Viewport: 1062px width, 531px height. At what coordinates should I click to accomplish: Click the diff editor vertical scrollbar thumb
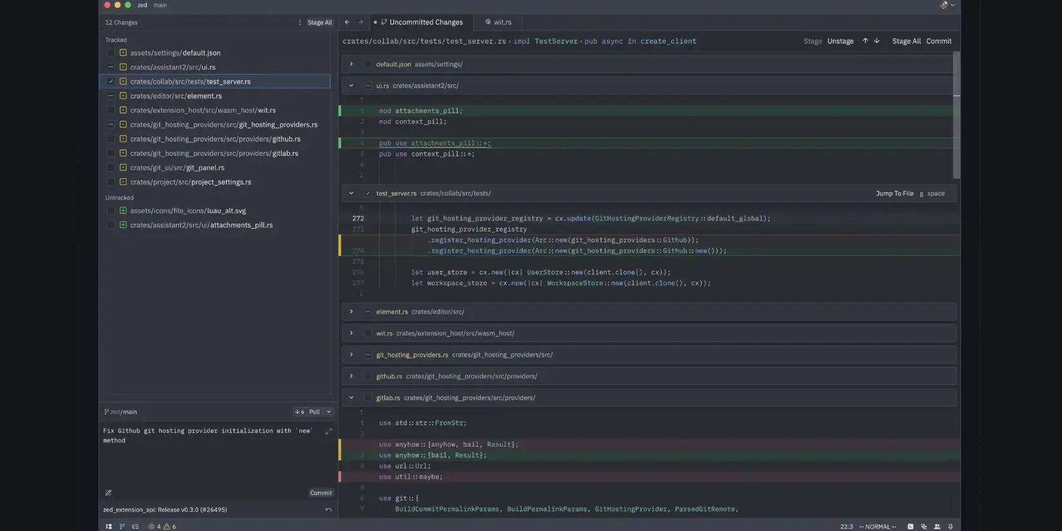click(956, 115)
